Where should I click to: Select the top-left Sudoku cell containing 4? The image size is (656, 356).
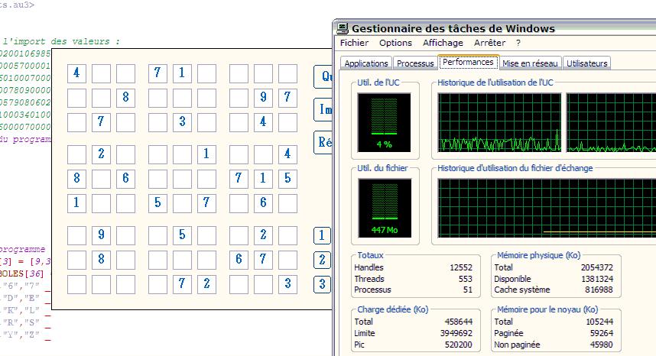click(x=76, y=73)
